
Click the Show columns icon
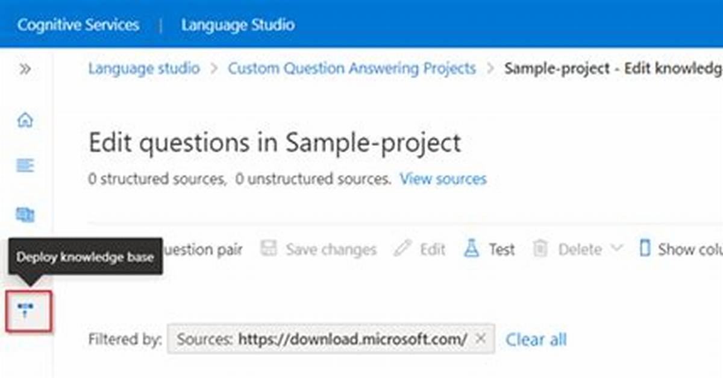click(645, 249)
